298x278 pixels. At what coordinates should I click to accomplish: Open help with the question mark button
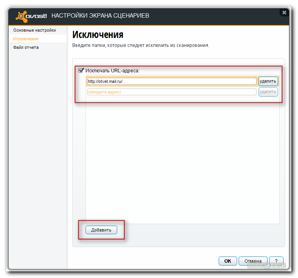pyautogui.click(x=276, y=261)
